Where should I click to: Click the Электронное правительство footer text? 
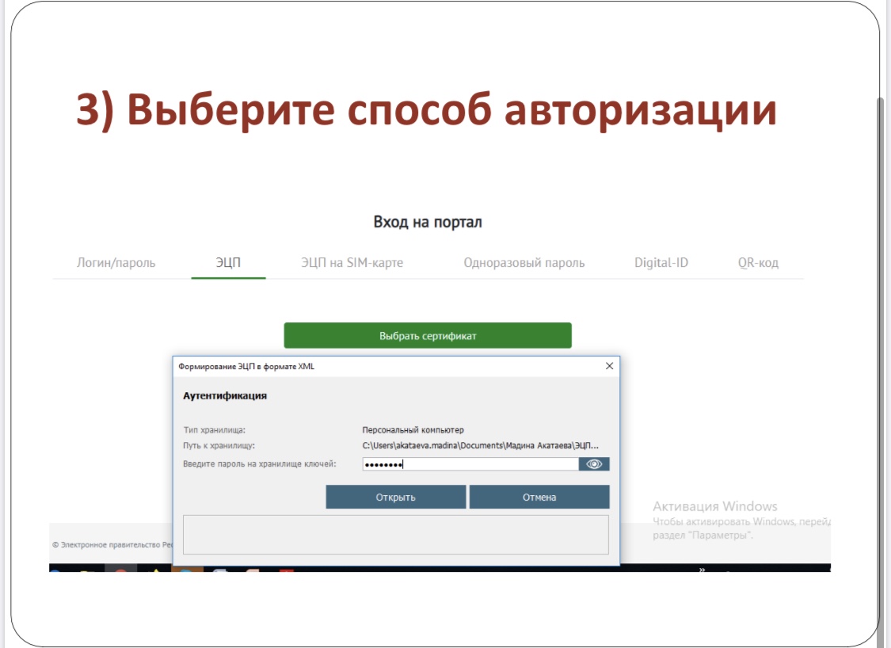(111, 545)
